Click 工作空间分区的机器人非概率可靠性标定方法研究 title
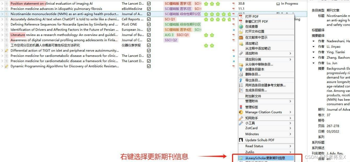Screen dimensions: 350x162 pos(45,45)
